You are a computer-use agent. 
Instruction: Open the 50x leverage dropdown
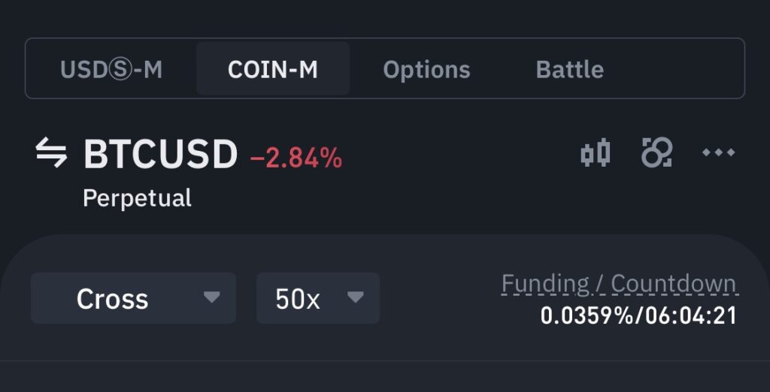coord(318,298)
